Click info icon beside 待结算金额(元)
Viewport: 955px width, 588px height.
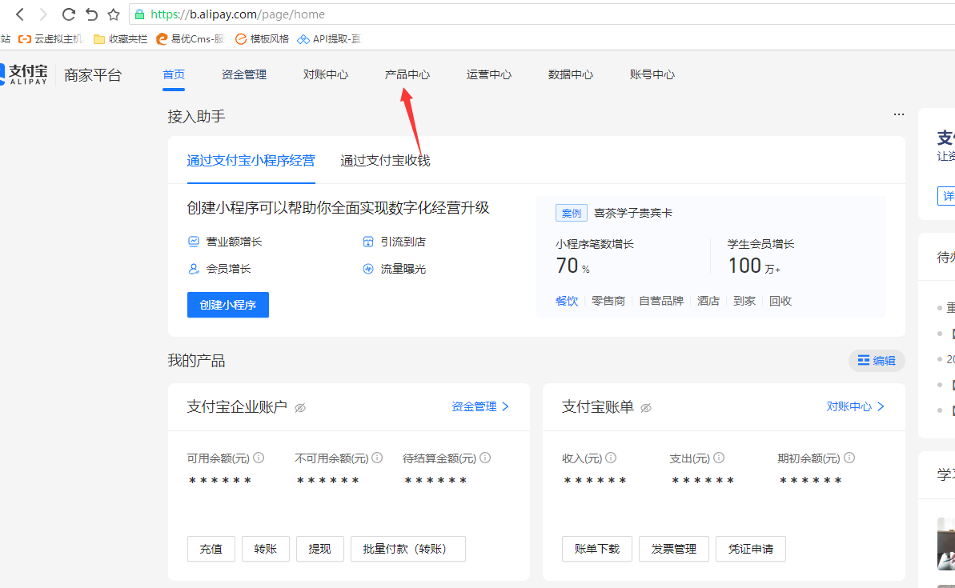[x=484, y=458]
